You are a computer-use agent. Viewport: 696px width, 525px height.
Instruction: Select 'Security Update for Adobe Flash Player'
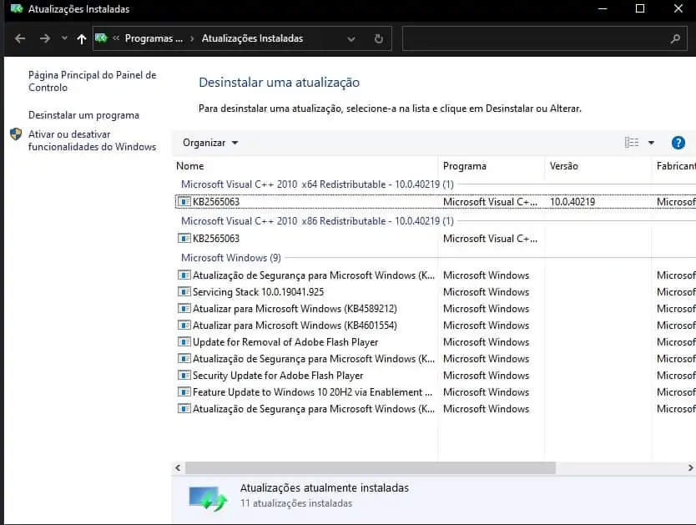pyautogui.click(x=436, y=376)
